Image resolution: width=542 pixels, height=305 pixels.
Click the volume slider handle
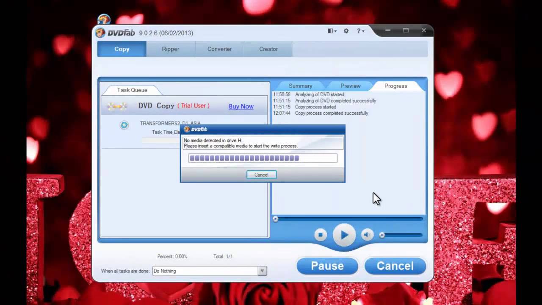tap(382, 235)
